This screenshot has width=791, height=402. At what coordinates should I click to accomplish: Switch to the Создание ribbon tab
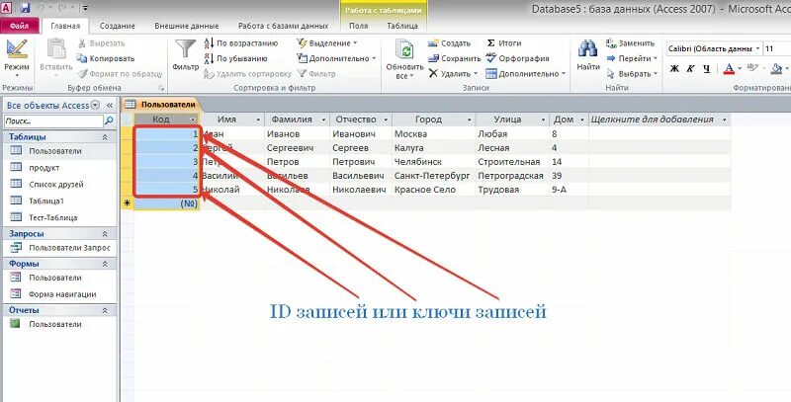117,26
